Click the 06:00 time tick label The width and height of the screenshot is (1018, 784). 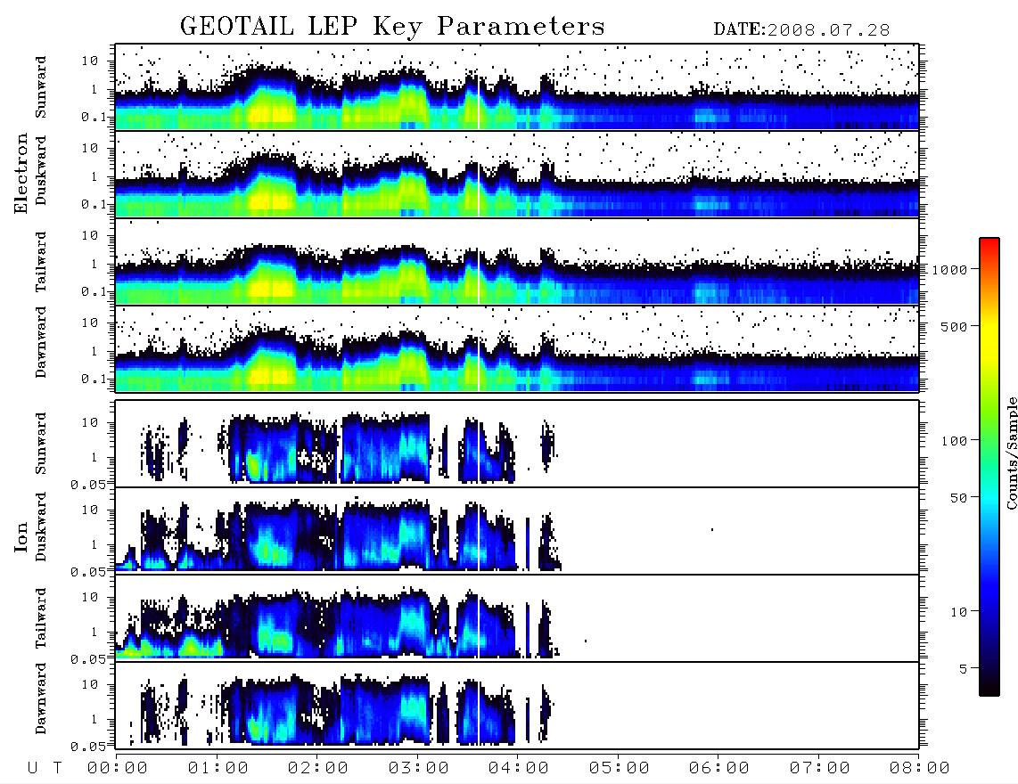718,768
